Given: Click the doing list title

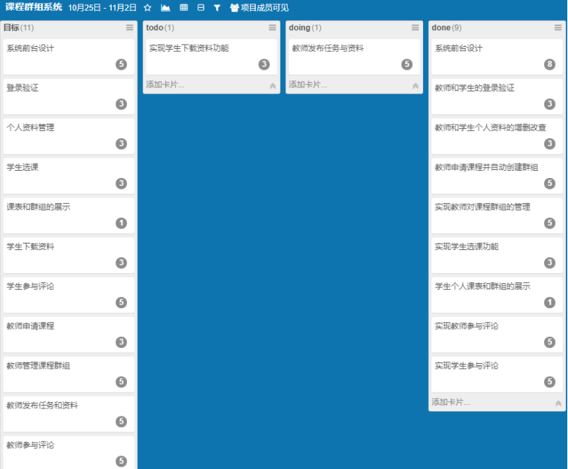Looking at the screenshot, I should pyautogui.click(x=299, y=27).
